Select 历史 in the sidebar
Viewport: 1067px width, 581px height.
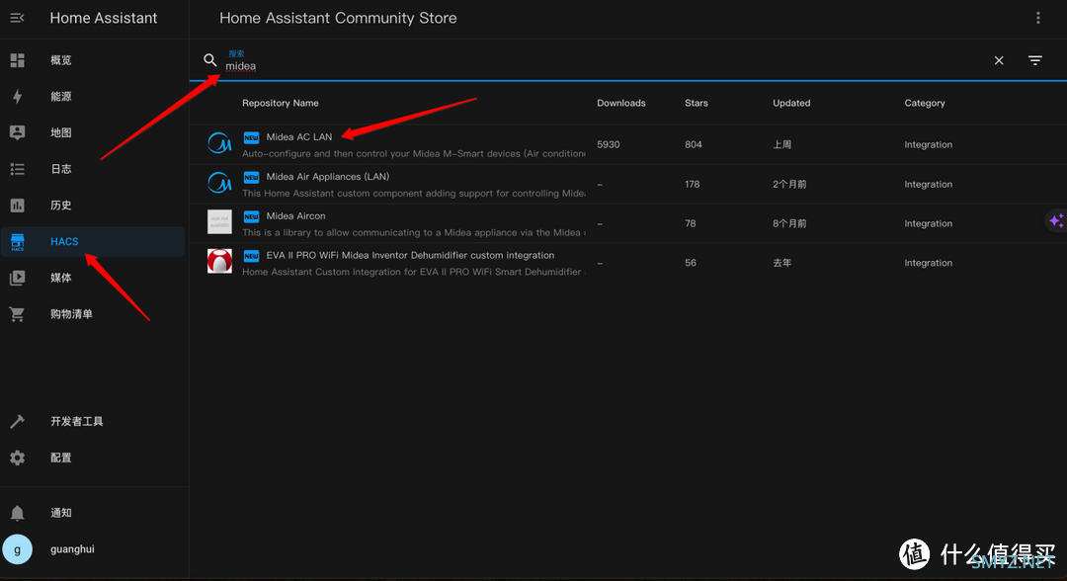click(60, 205)
